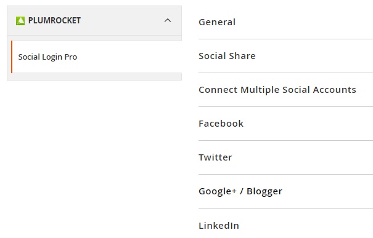Click empty row space beside Google+ / Blogger

point(328,191)
